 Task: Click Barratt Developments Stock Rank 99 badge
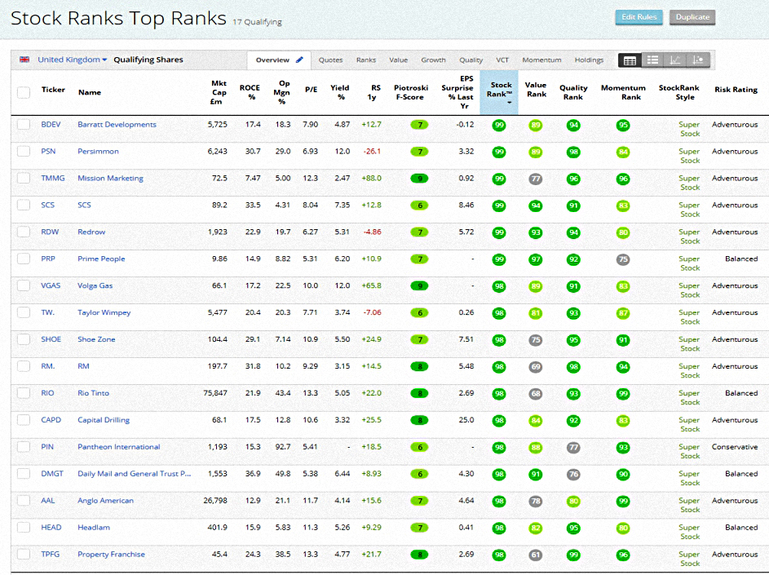(x=499, y=125)
